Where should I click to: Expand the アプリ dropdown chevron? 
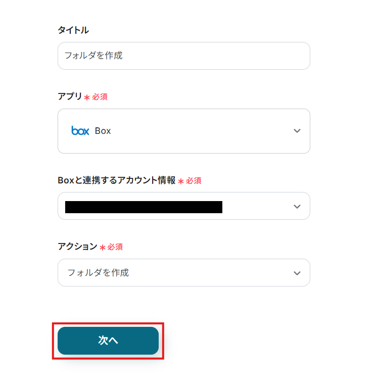click(297, 131)
